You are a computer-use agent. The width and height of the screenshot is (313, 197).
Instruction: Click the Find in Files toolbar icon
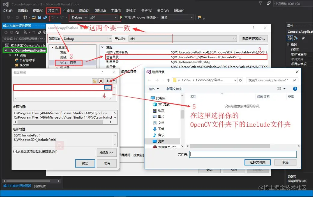point(199,17)
